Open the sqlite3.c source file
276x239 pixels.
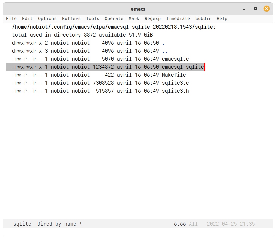pyautogui.click(x=175, y=83)
